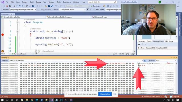Screen dimensions: 182x102
Task: Open the Solution Explorer side tab
Action: point(179,19)
